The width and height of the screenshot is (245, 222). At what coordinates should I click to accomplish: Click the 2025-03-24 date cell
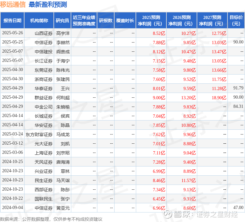tap(12, 134)
